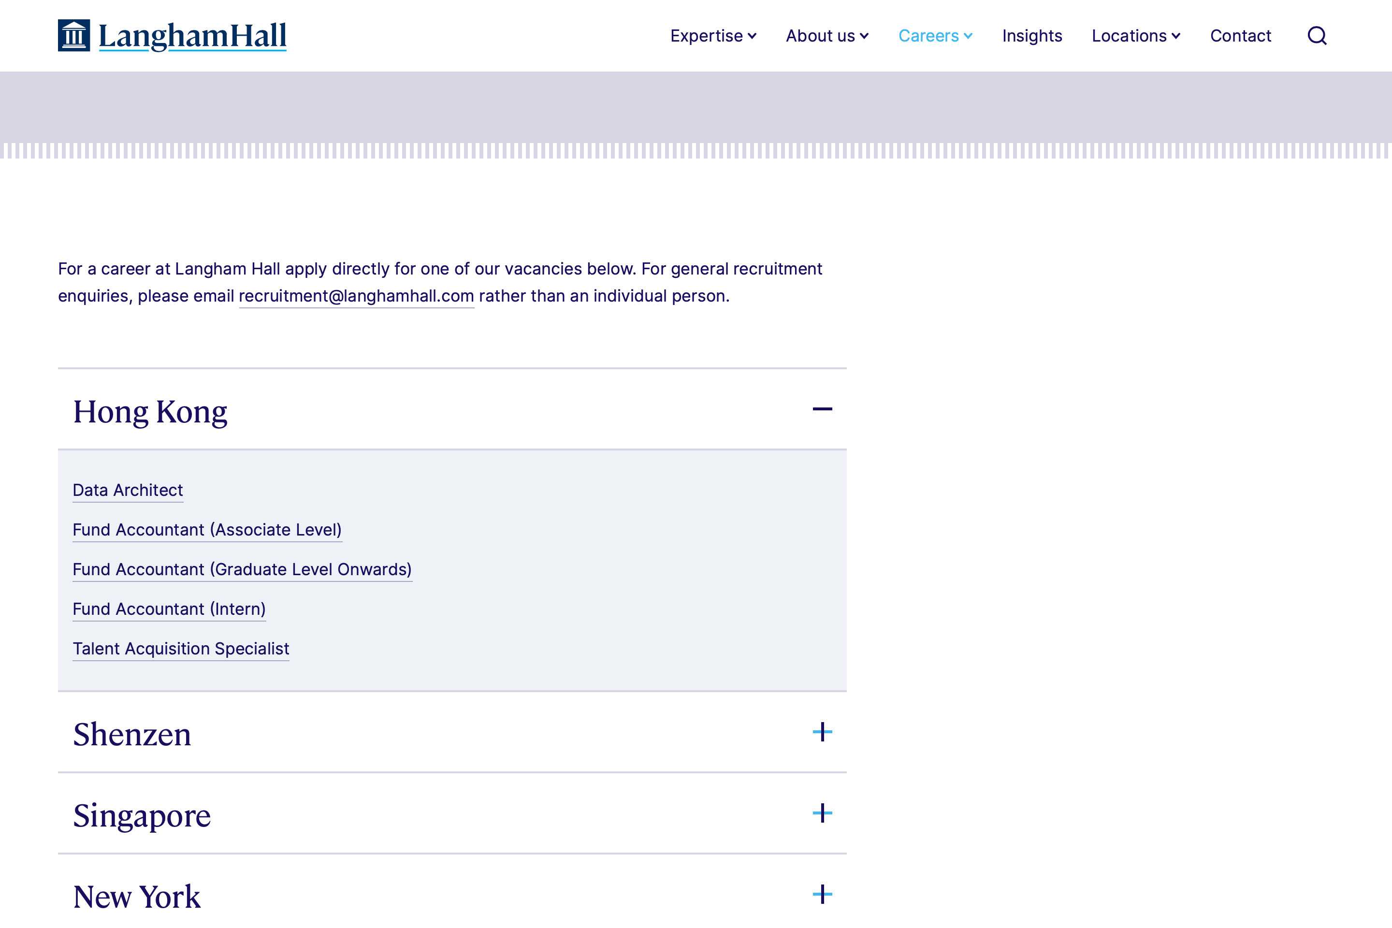Image resolution: width=1392 pixels, height=928 pixels.
Task: Go to the Insights page
Action: [x=1032, y=35]
